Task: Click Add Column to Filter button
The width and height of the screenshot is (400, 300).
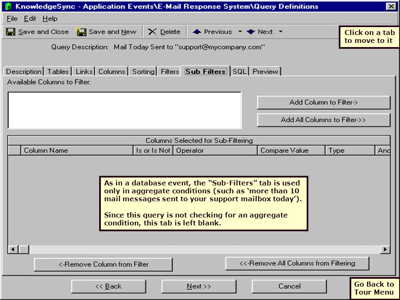Action: pos(323,102)
